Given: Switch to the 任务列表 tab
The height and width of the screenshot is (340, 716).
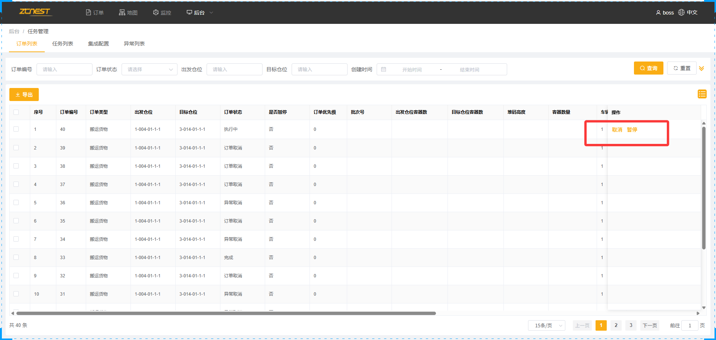Looking at the screenshot, I should [63, 44].
